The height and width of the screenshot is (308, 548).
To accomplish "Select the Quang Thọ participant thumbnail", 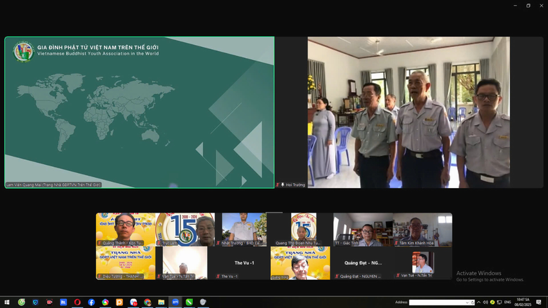I will [x=304, y=229].
